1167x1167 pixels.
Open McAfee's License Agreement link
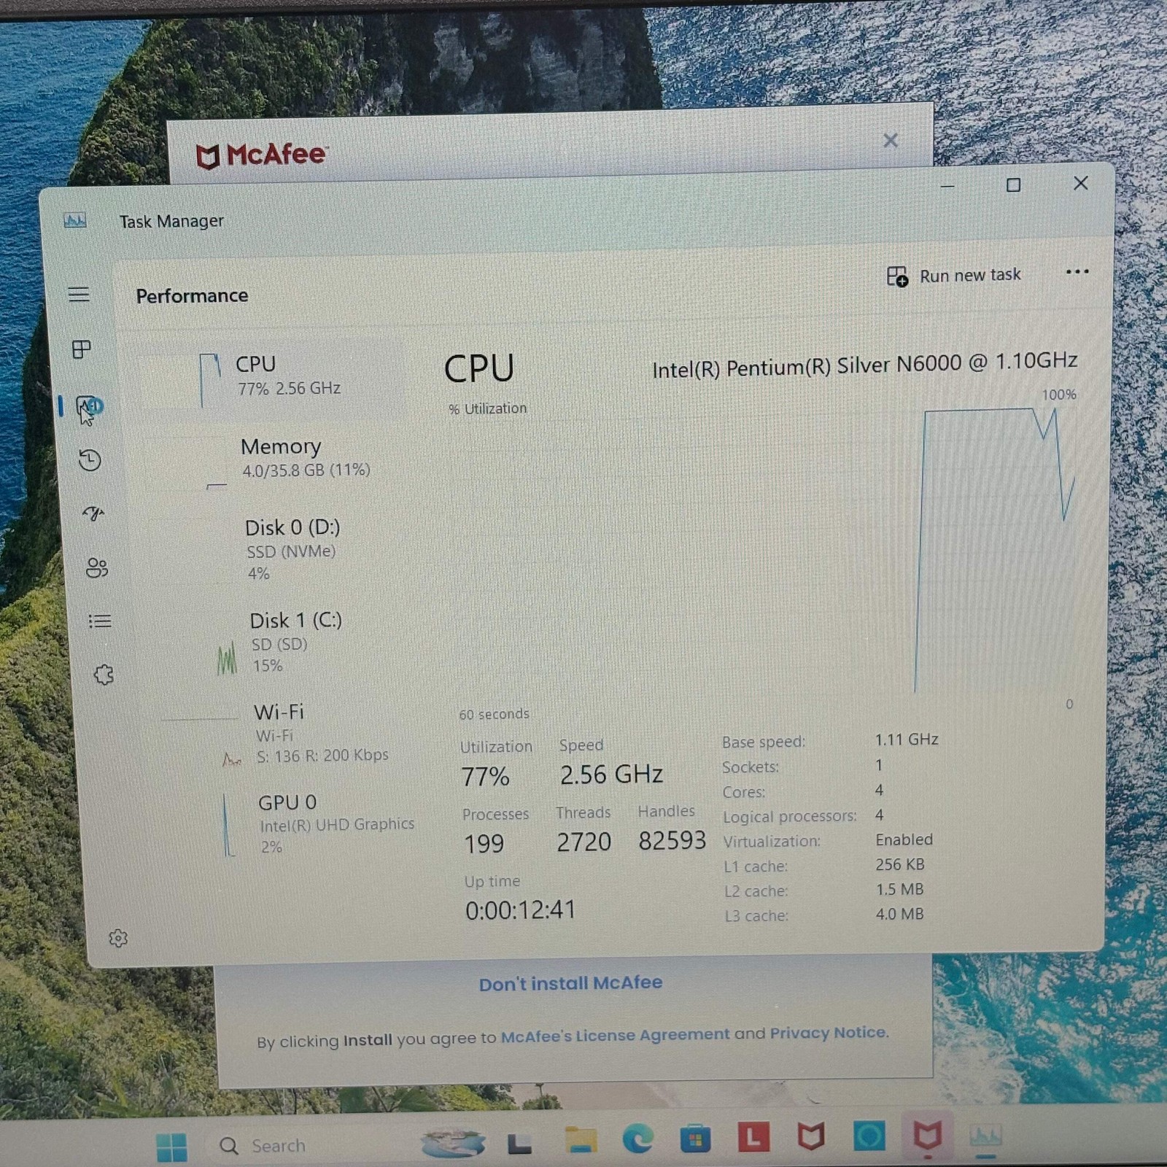click(x=615, y=1035)
